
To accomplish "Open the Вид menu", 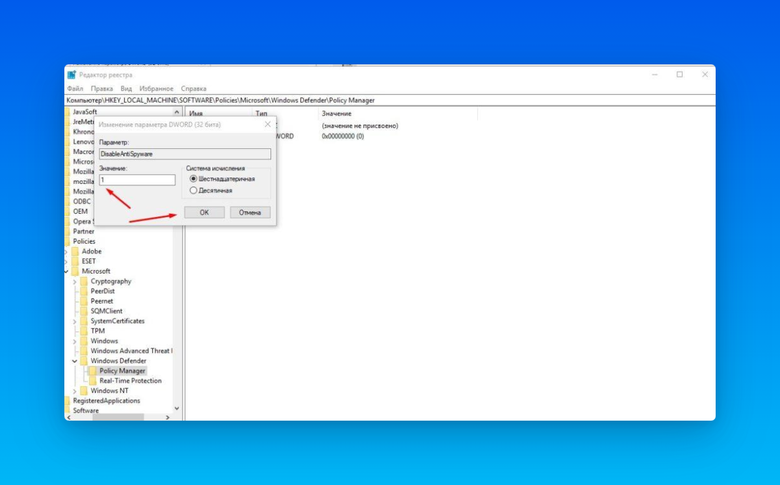I will pos(126,88).
